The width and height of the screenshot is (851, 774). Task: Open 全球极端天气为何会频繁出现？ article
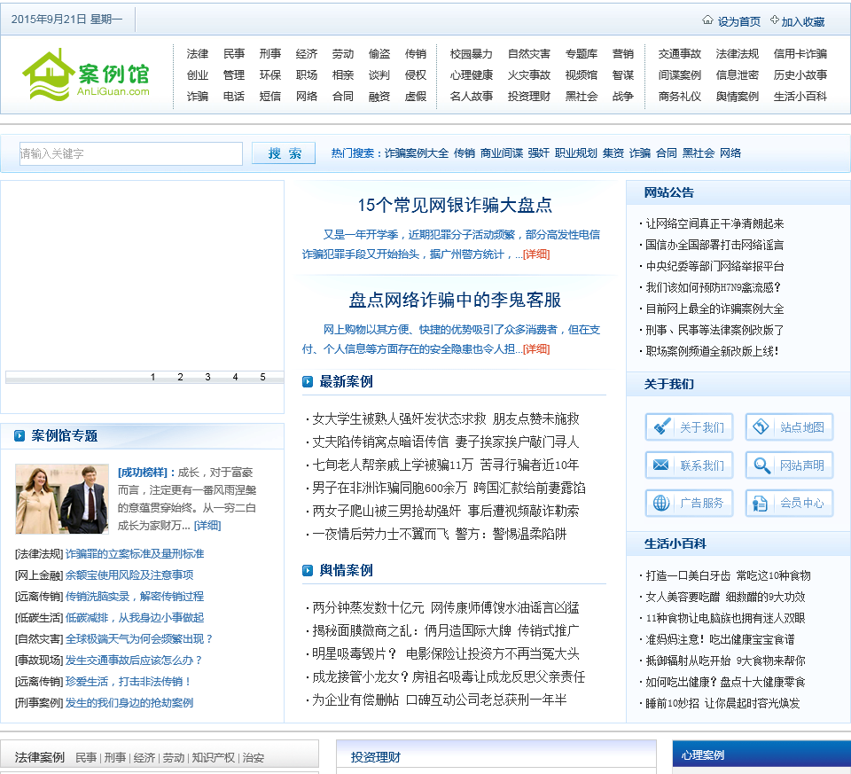139,639
